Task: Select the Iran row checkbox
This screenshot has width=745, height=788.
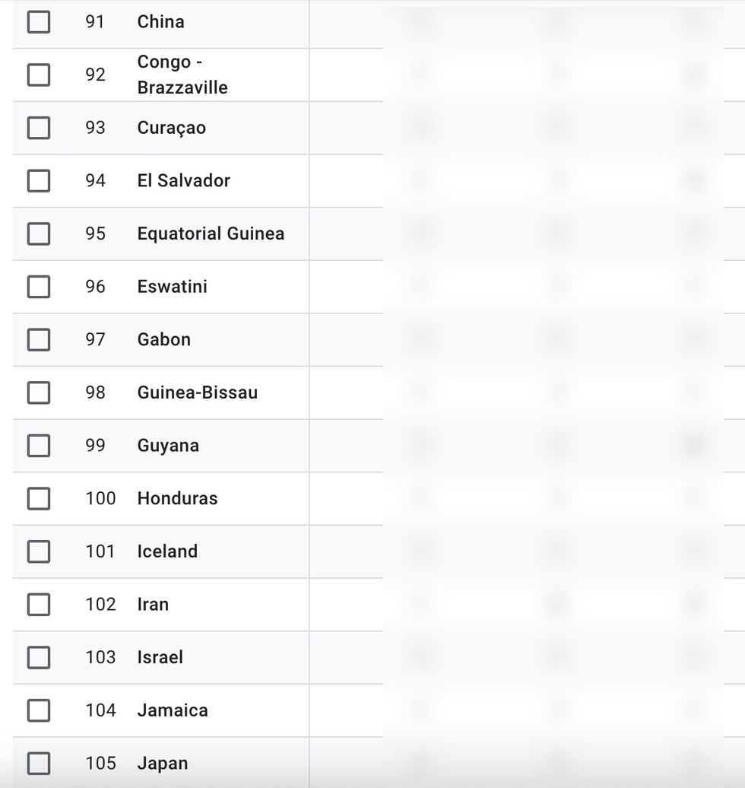Action: (x=39, y=604)
